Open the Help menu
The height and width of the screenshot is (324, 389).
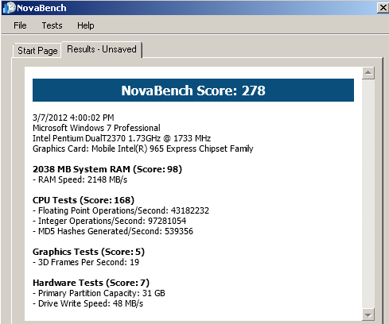(86, 25)
